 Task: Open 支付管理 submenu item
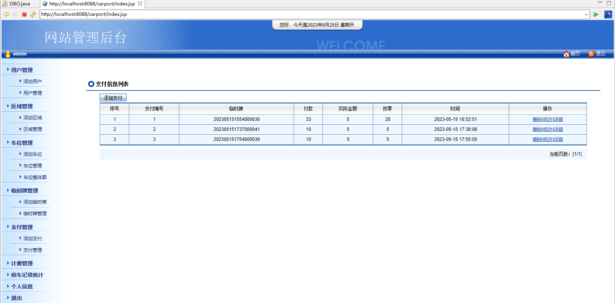pyautogui.click(x=32, y=250)
